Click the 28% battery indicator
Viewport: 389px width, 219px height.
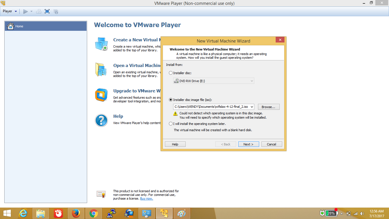[x=331, y=213]
